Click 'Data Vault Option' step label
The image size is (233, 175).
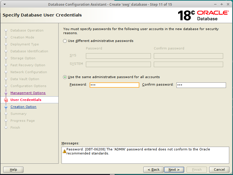(25, 79)
